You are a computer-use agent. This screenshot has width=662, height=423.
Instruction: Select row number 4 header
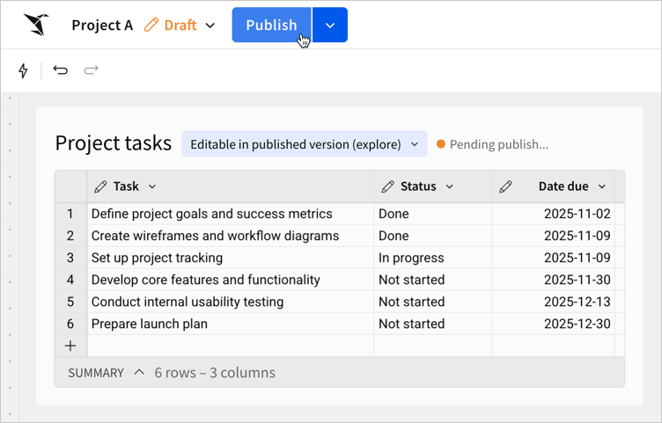(70, 280)
